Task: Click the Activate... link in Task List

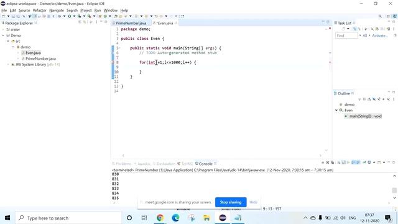Action: pos(380,35)
